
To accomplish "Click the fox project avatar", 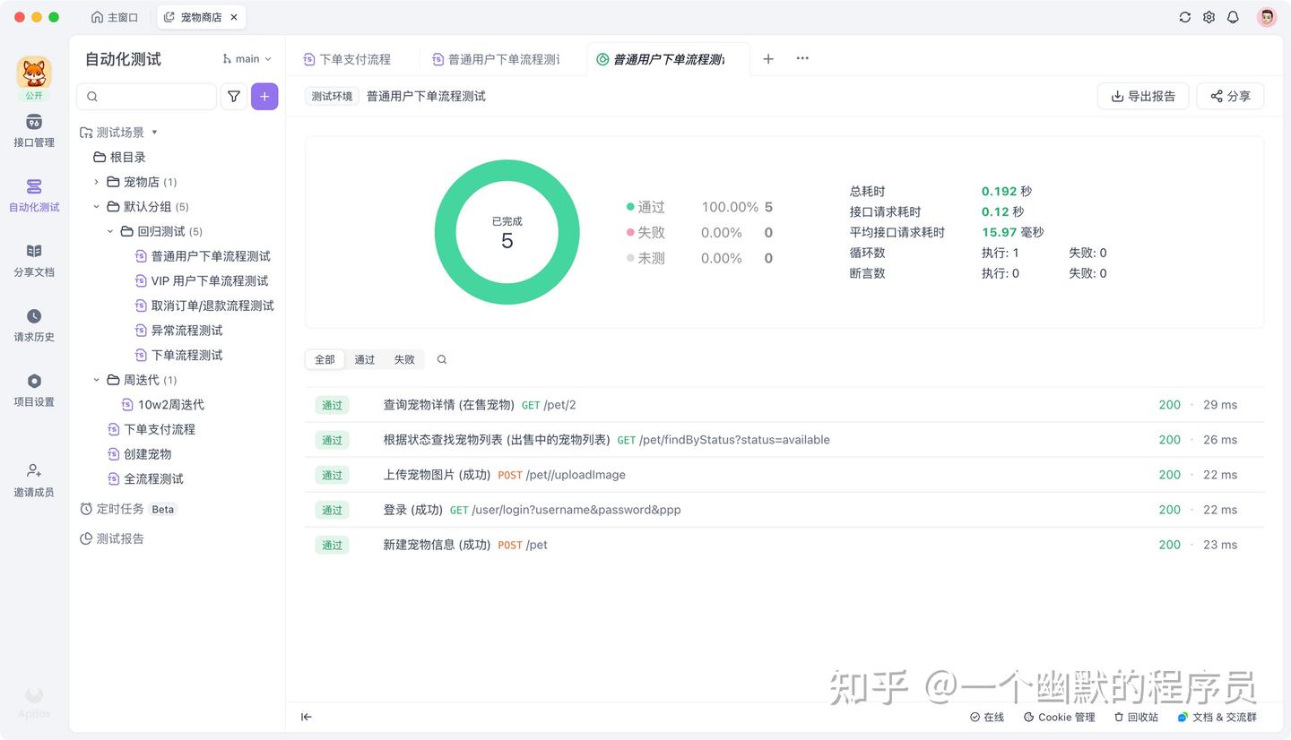I will tap(34, 73).
